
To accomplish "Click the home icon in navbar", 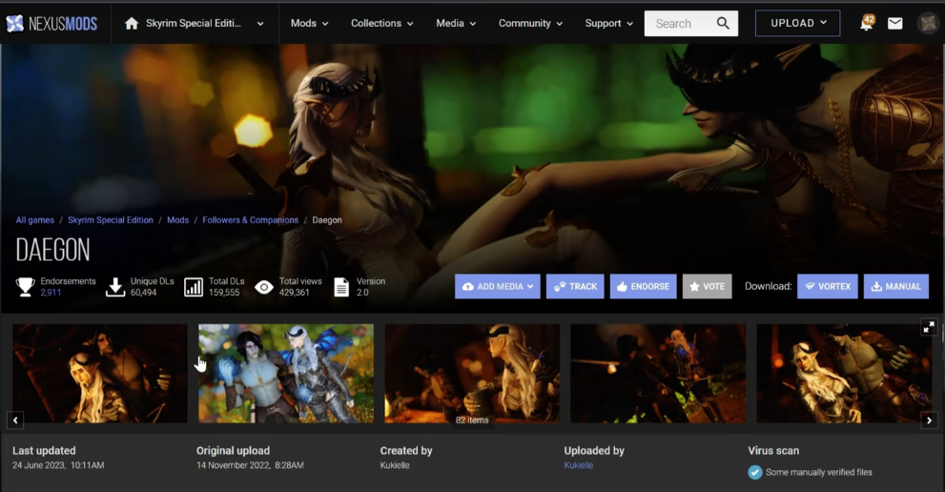I will 132,23.
